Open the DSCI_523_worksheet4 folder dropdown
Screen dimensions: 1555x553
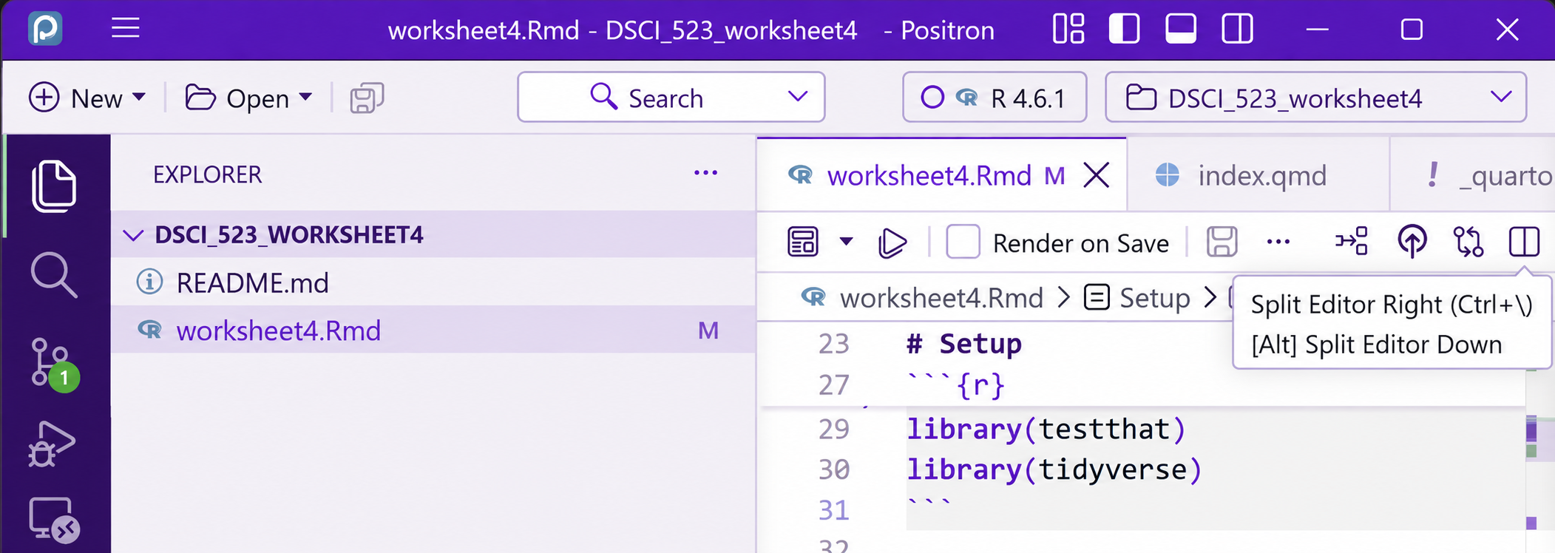(x=1315, y=97)
